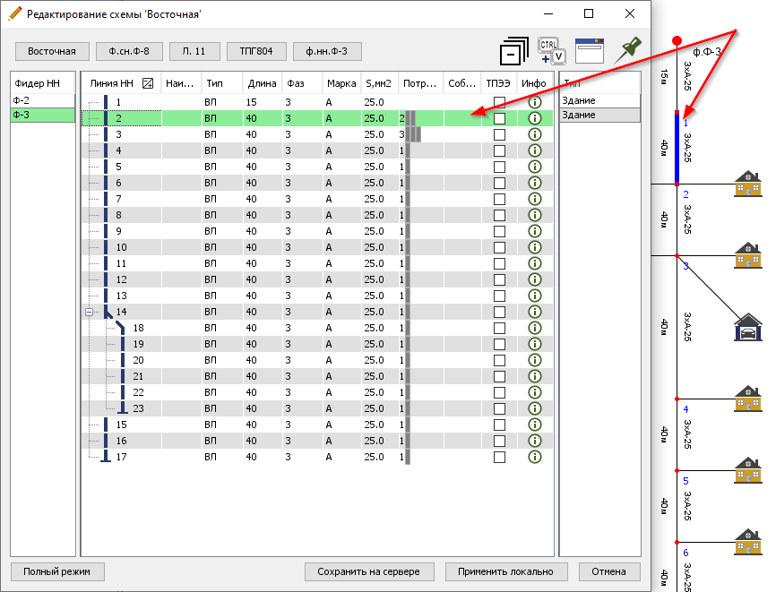Tick the ТПЭЭ checkbox for line 16
Image resolution: width=776 pixels, height=592 pixels.
click(499, 442)
